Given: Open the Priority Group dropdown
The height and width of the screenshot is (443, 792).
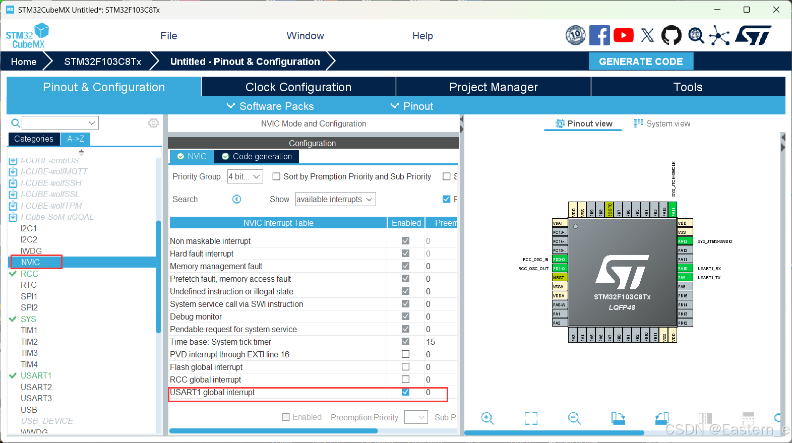Looking at the screenshot, I should pos(245,176).
